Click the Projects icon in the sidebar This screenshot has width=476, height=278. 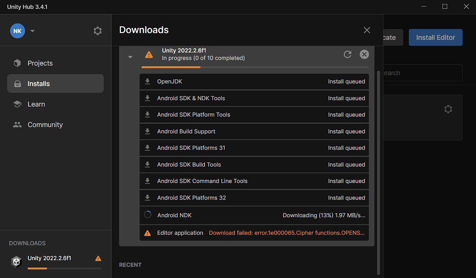click(17, 63)
